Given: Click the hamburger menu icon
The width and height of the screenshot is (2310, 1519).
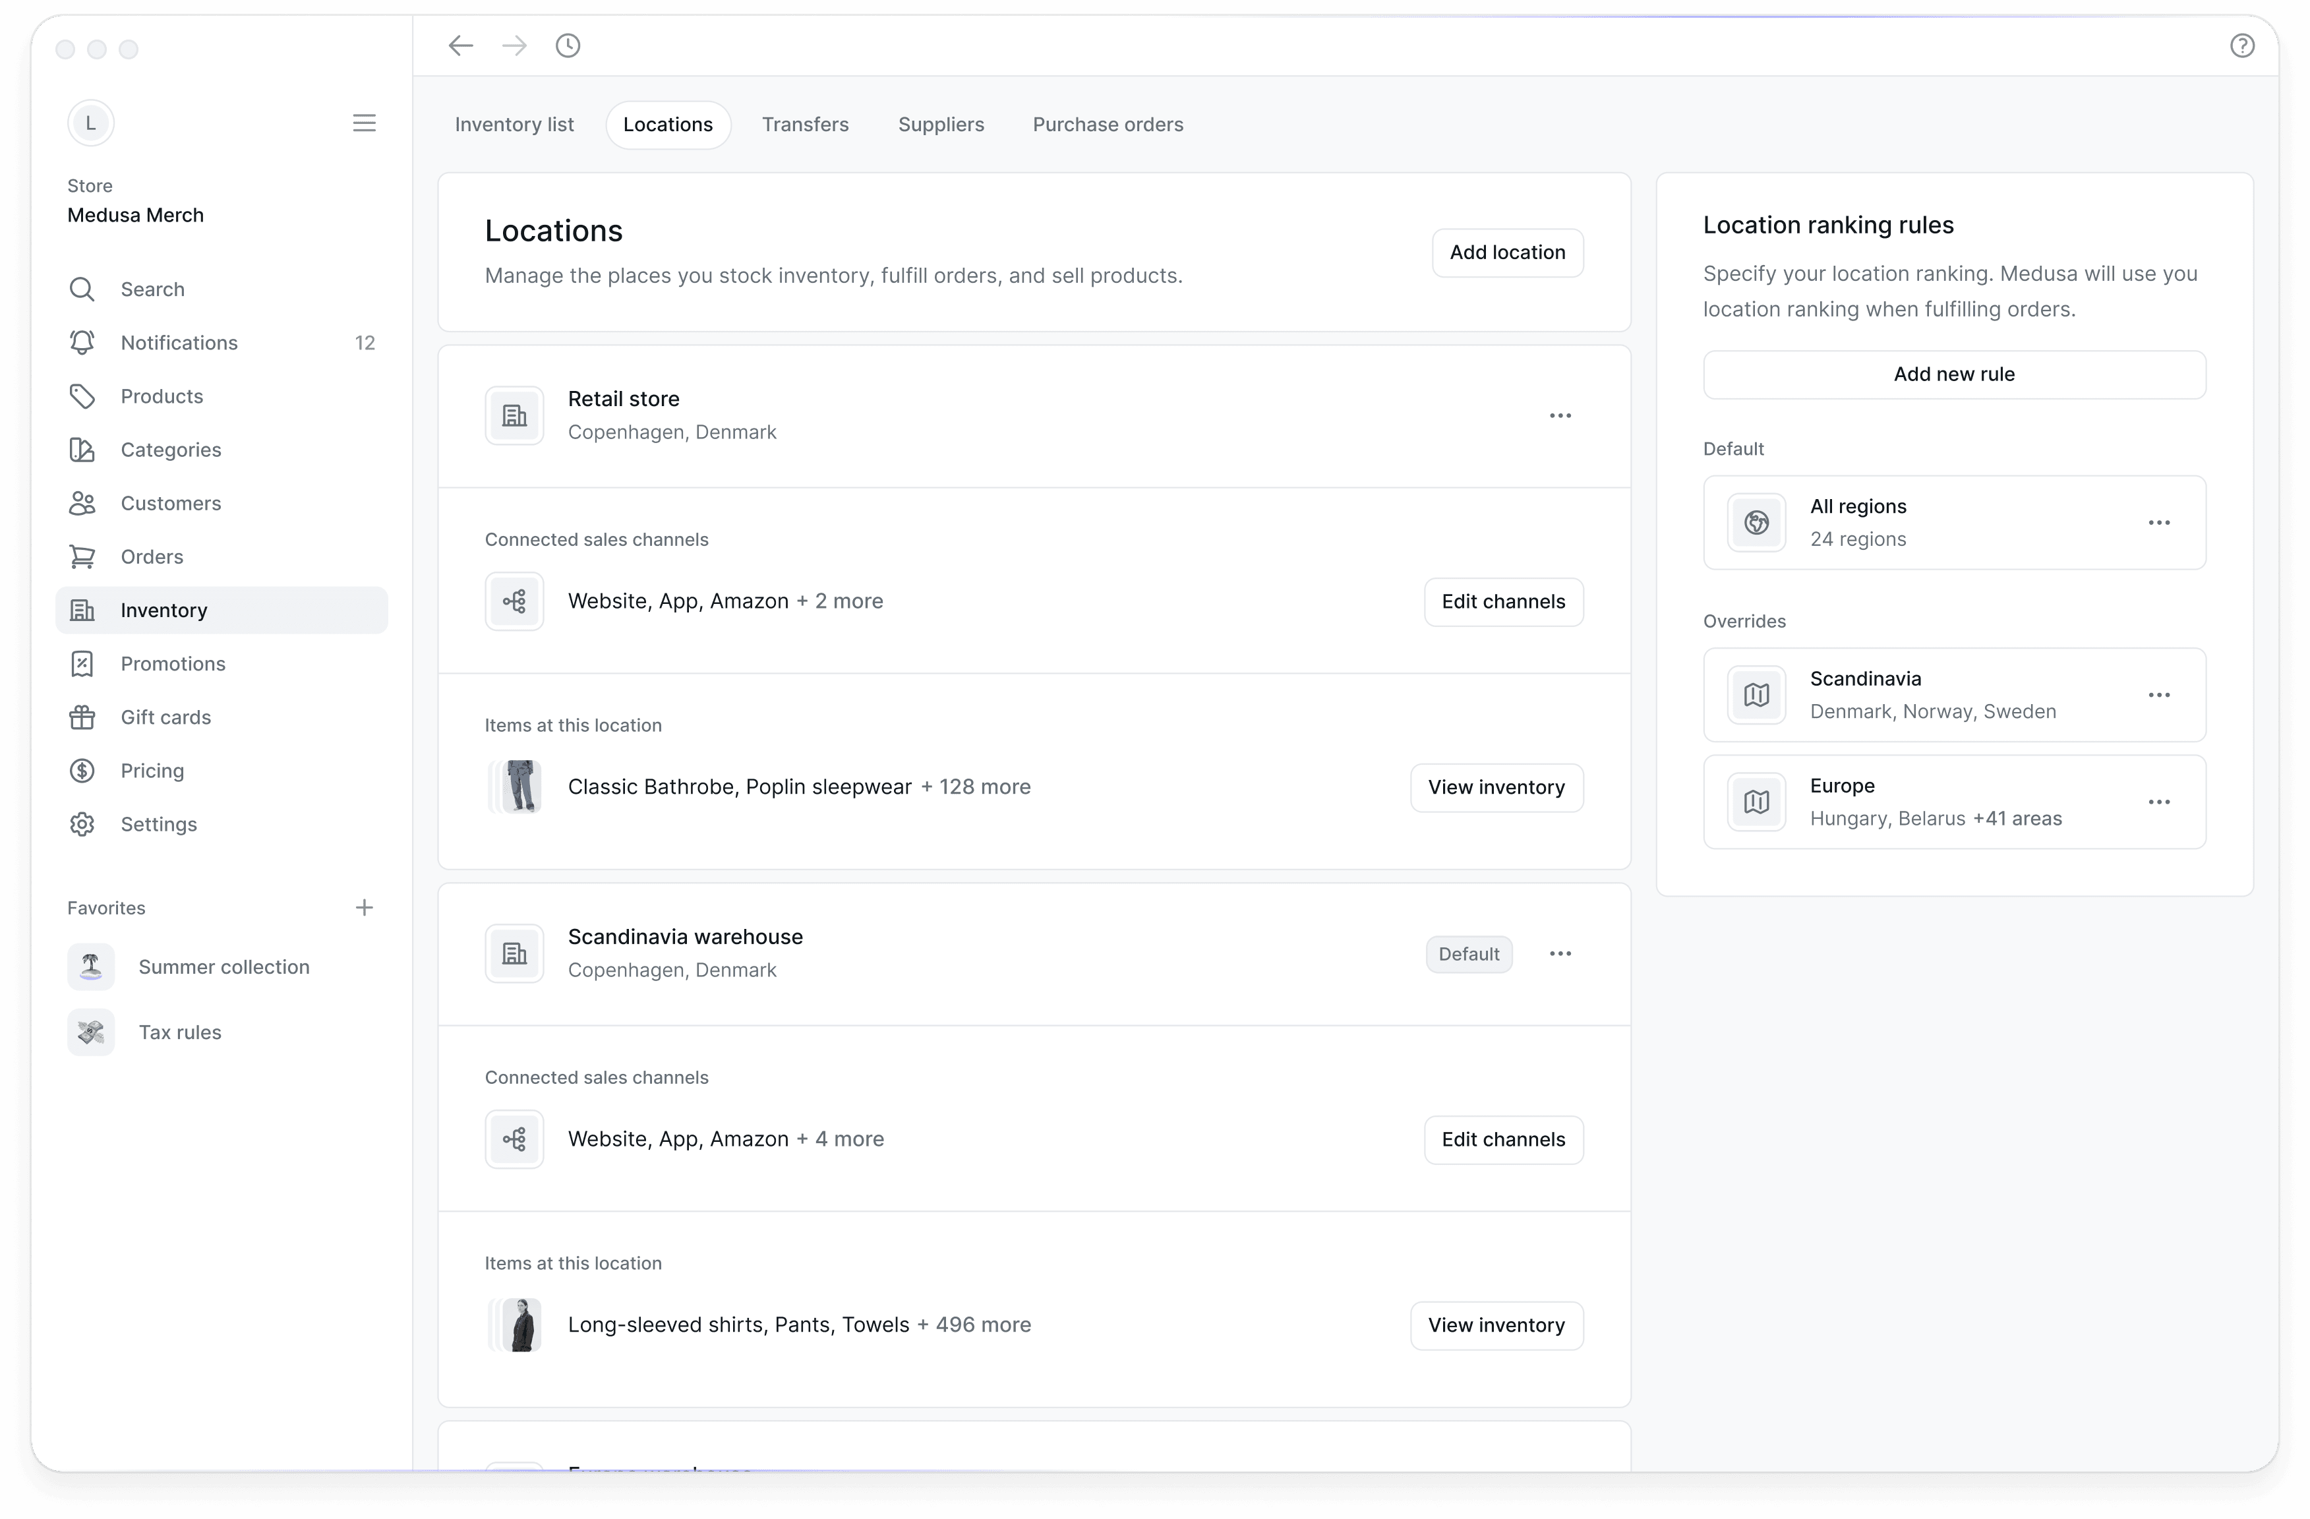Looking at the screenshot, I should (x=365, y=122).
